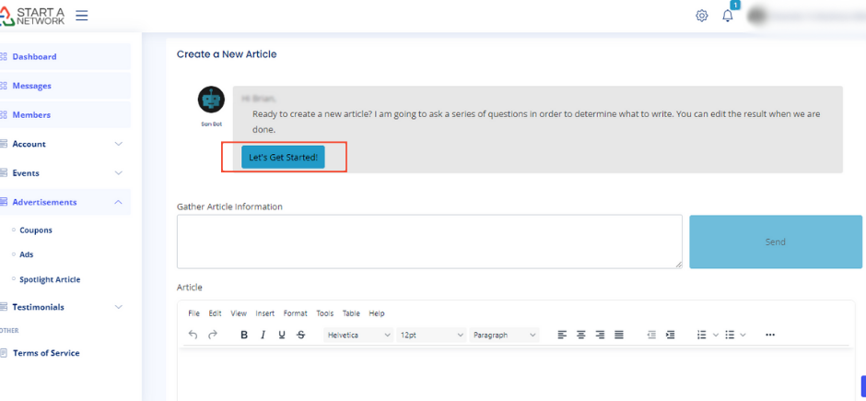Apply strikethrough formatting
Viewport: 866px width, 401px height.
301,335
